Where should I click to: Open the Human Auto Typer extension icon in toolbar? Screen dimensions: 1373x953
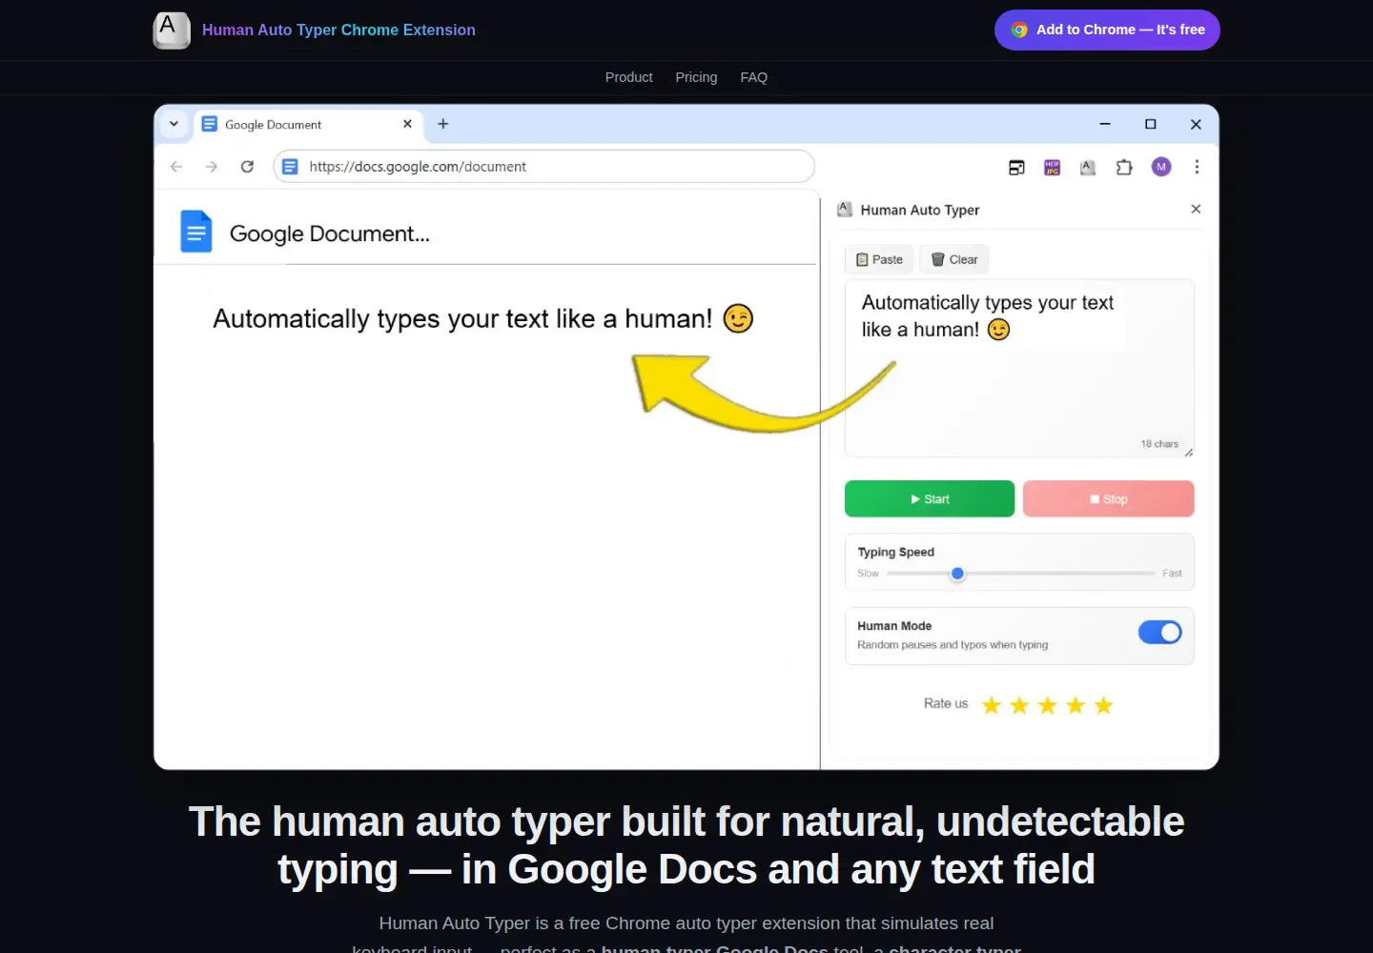pyautogui.click(x=1088, y=168)
